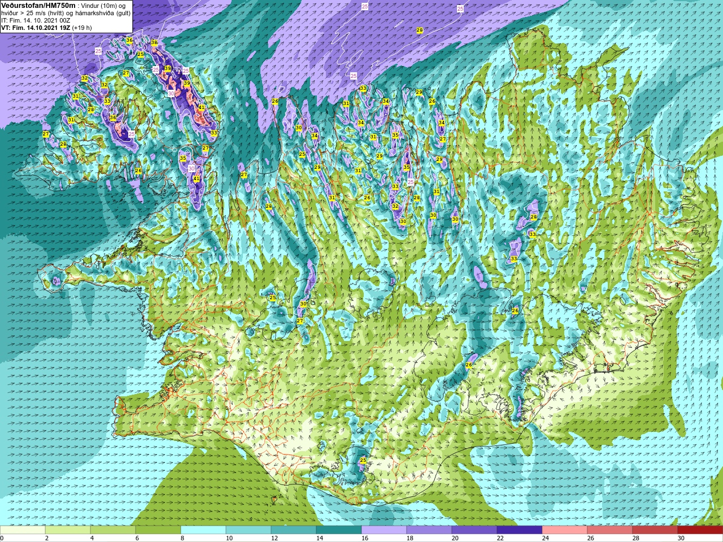This screenshot has width=723, height=542.
Task: Click the light green 2–4 m/s legend swatch
Action: pos(68,530)
